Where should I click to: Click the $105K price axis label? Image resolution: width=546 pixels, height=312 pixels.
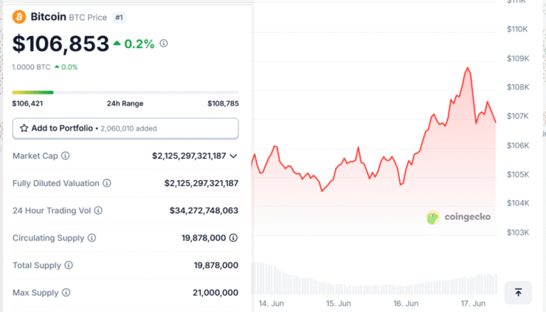click(518, 174)
